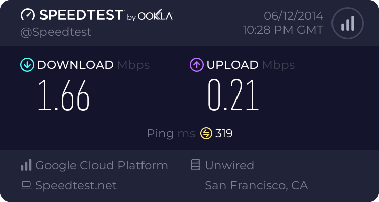Click the 319 ping value
Image resolution: width=379 pixels, height=202 pixels.
click(x=224, y=133)
